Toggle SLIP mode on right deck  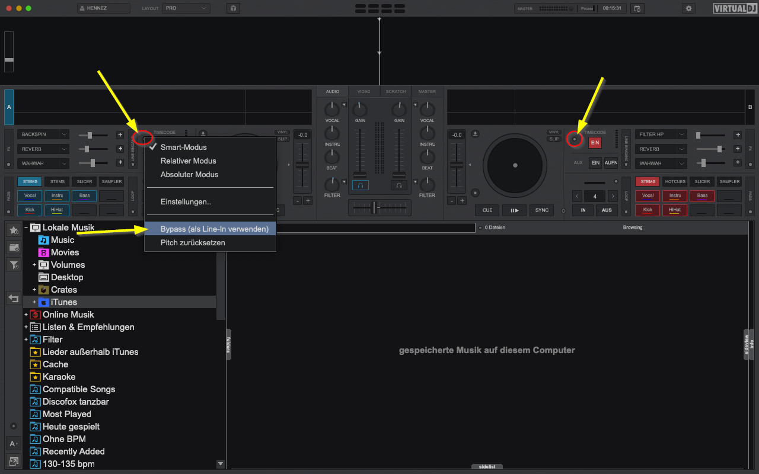(554, 139)
